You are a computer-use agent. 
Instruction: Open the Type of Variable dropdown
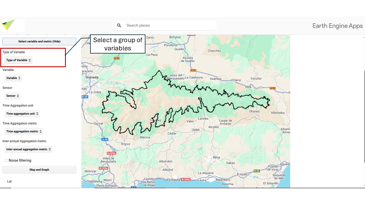click(x=19, y=60)
